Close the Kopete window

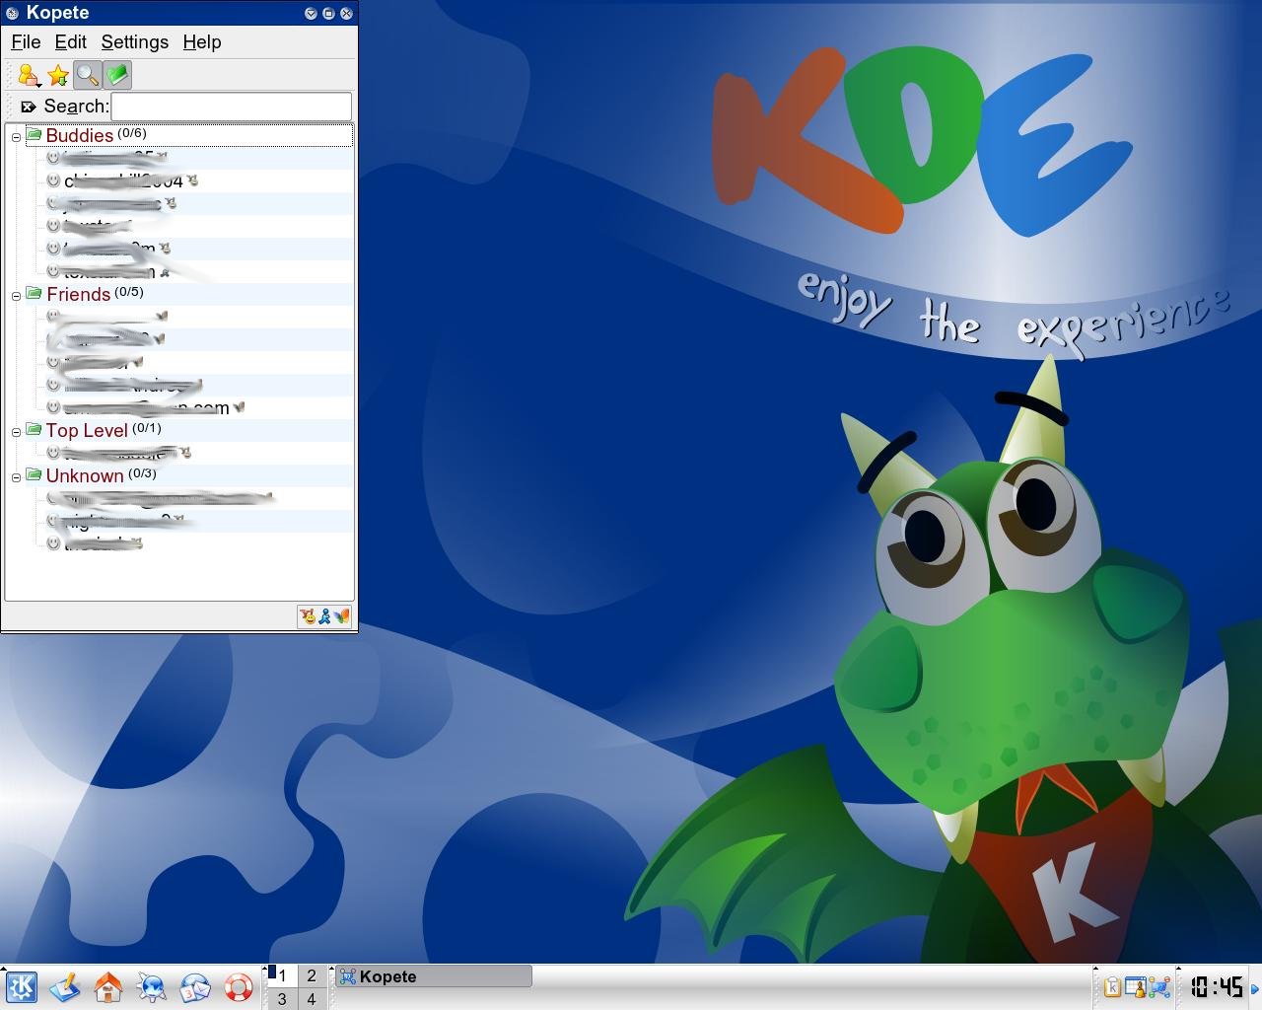(x=346, y=13)
